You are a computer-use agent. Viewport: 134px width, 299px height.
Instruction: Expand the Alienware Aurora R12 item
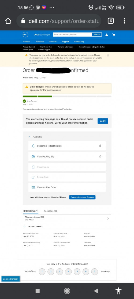pyautogui.click(x=108, y=219)
